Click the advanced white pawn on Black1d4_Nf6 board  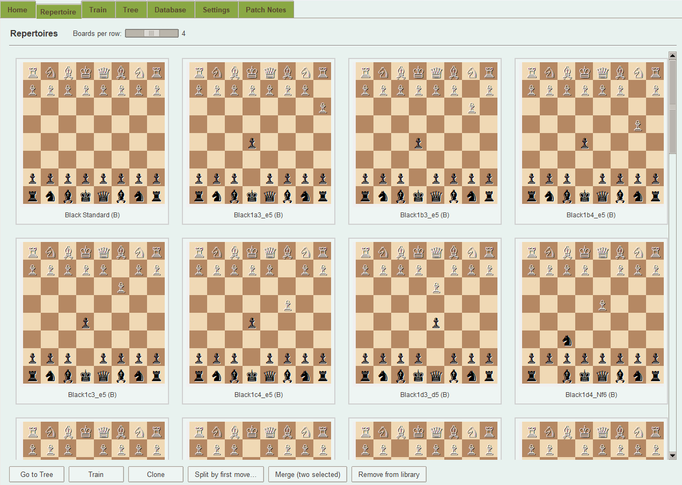tap(602, 304)
